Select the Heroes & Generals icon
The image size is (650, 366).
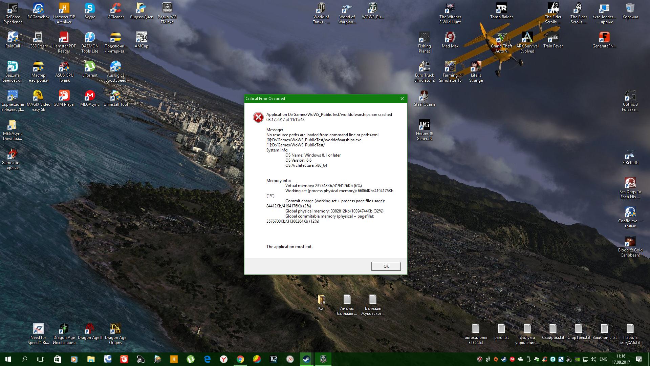(x=424, y=130)
